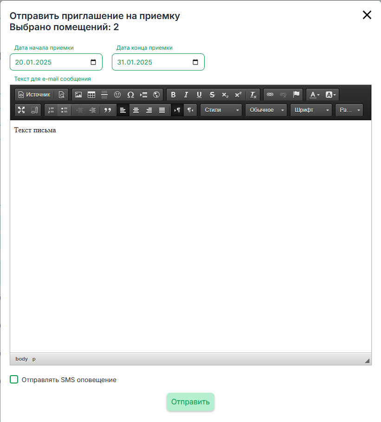The image size is (381, 422).
Task: Align text right
Action: [149, 110]
